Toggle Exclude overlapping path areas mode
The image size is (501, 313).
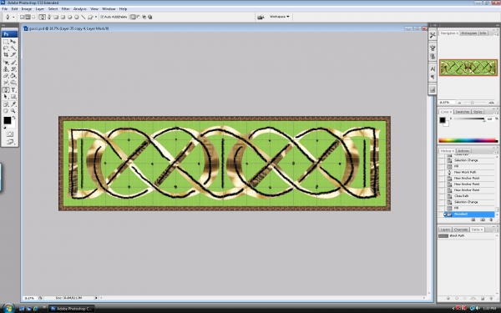(150, 17)
